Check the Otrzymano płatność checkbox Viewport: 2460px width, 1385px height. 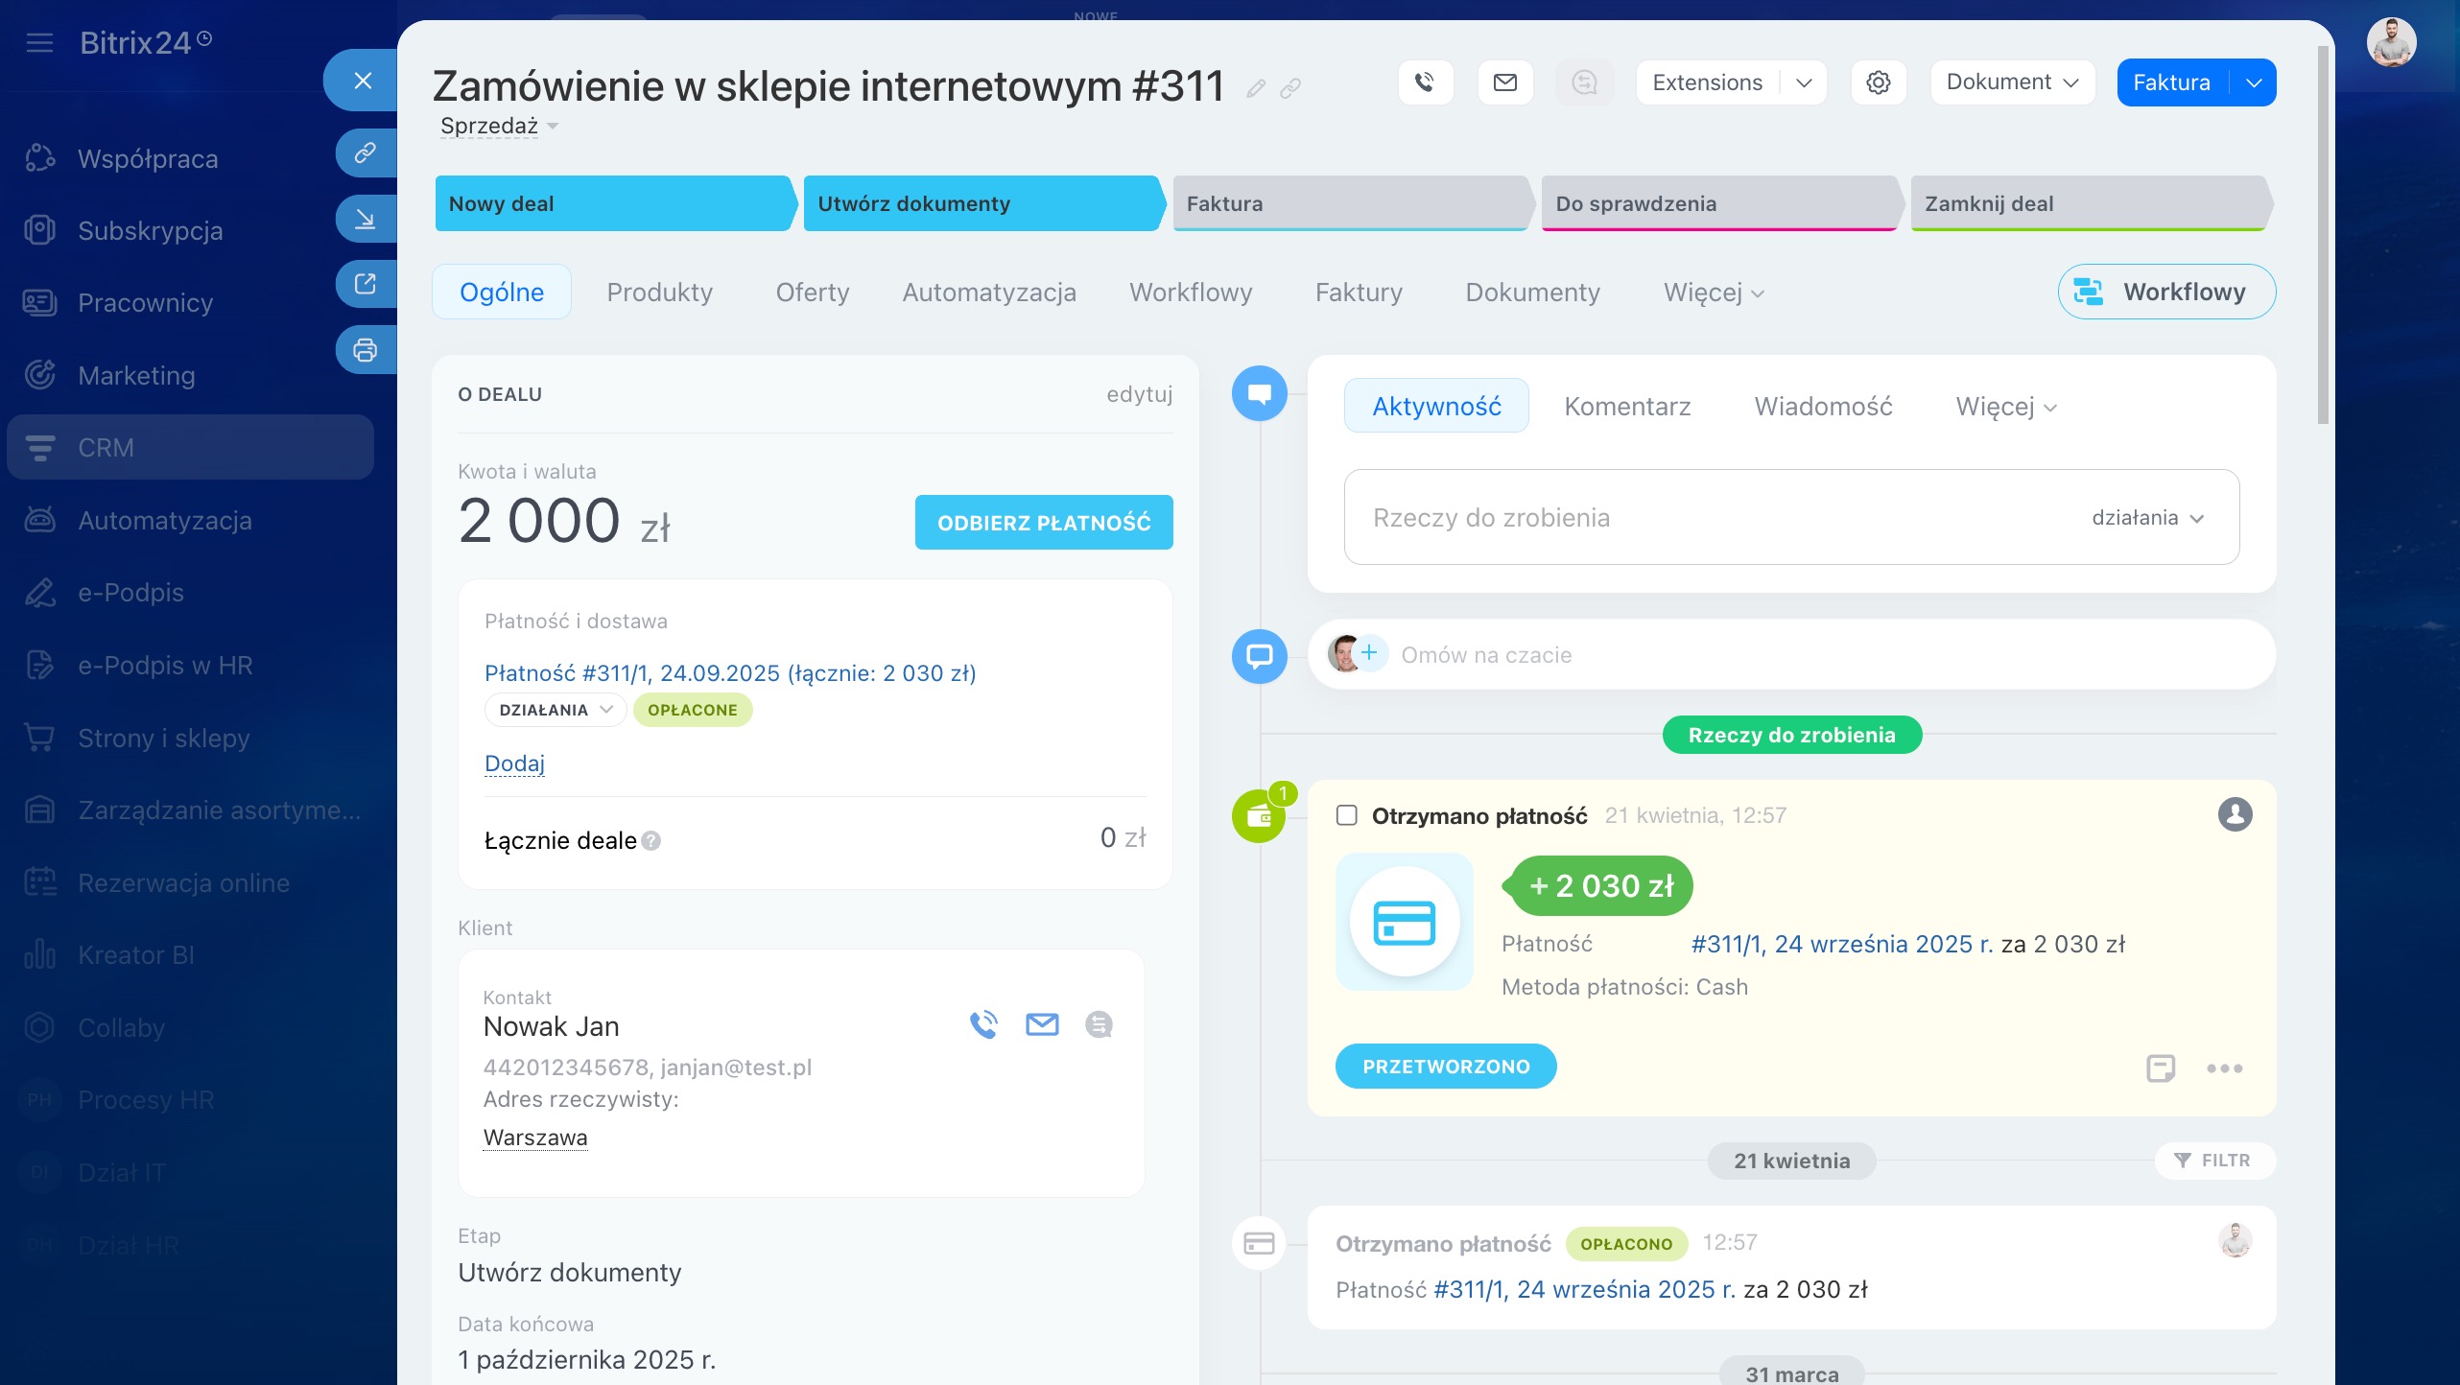point(1347,815)
